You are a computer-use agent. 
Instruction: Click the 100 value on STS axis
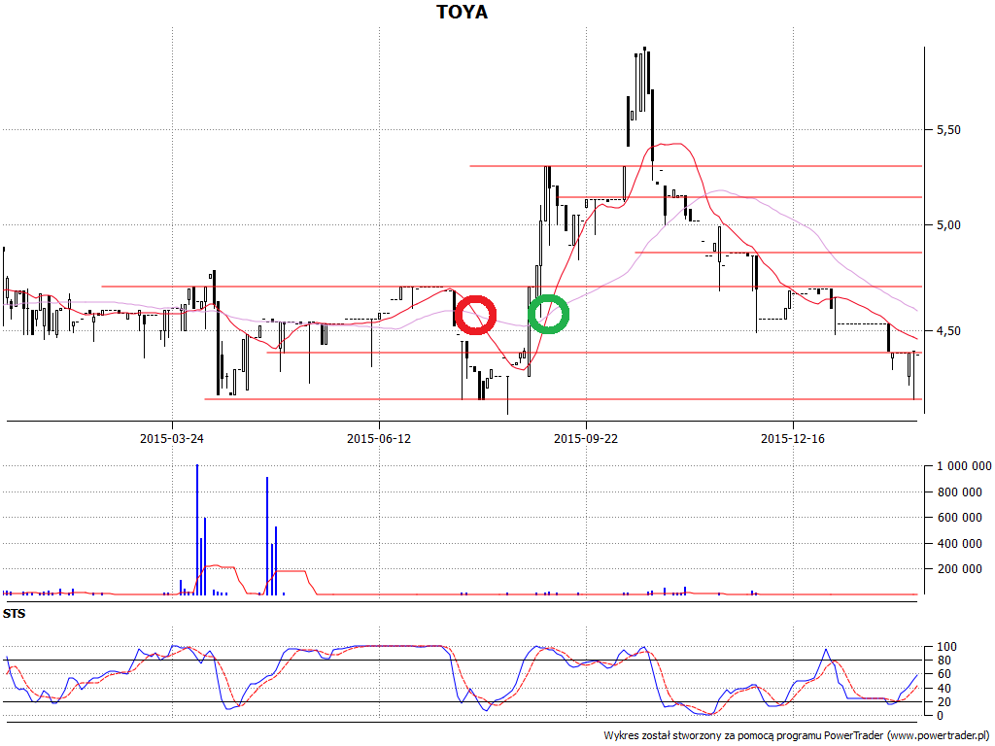coord(946,647)
